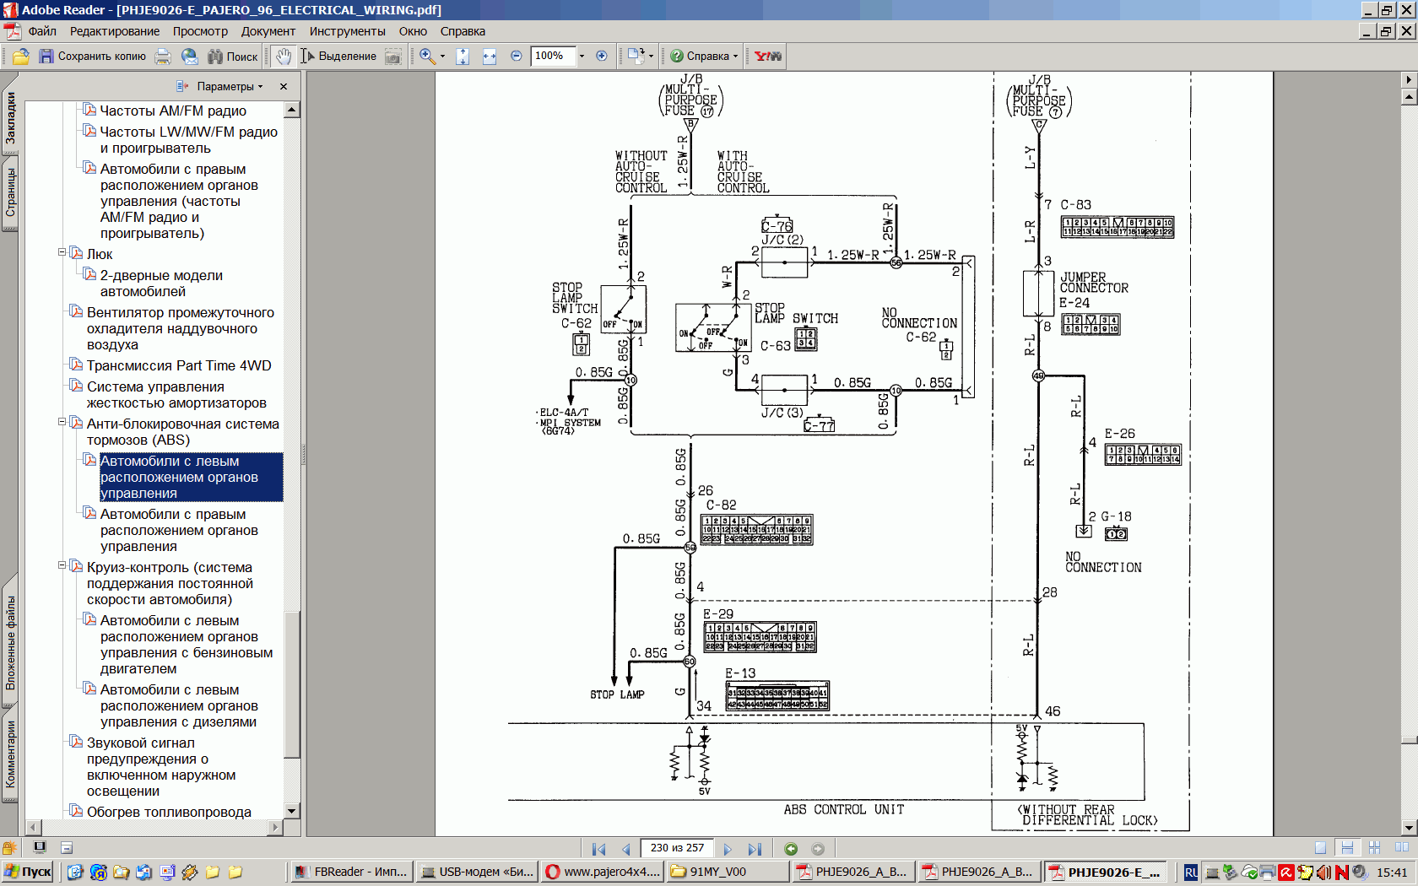Enable single page layout view
Image resolution: width=1418 pixels, height=886 pixels.
click(x=1320, y=848)
